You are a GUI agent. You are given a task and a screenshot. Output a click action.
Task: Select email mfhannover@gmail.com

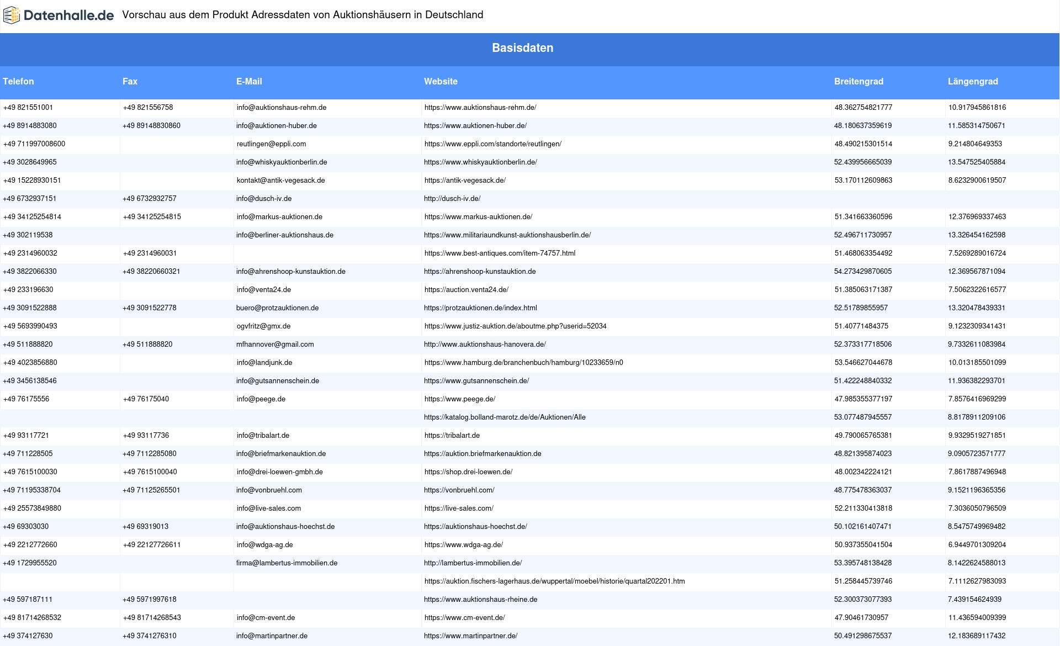275,345
